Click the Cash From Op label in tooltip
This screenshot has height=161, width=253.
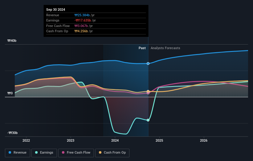57,31
